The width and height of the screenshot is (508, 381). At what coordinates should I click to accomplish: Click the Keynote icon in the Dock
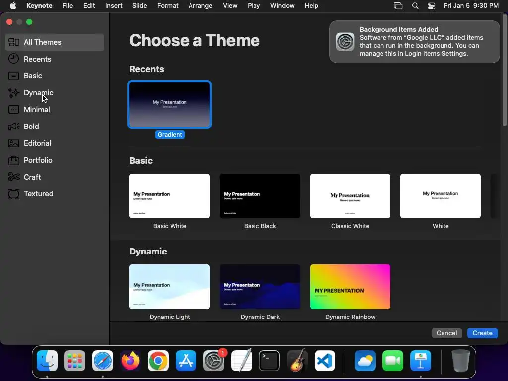coord(421,361)
